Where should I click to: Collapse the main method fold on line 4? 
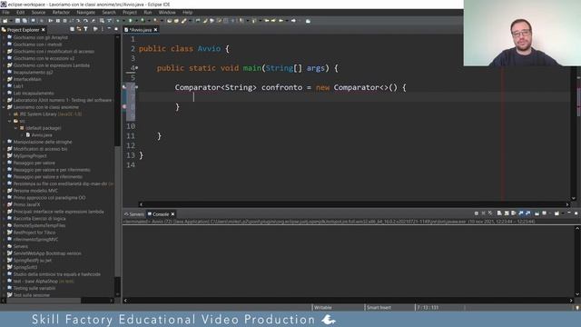tap(137, 68)
